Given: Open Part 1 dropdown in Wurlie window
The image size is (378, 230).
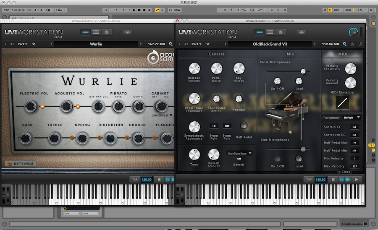Looking at the screenshot, I should [34, 44].
